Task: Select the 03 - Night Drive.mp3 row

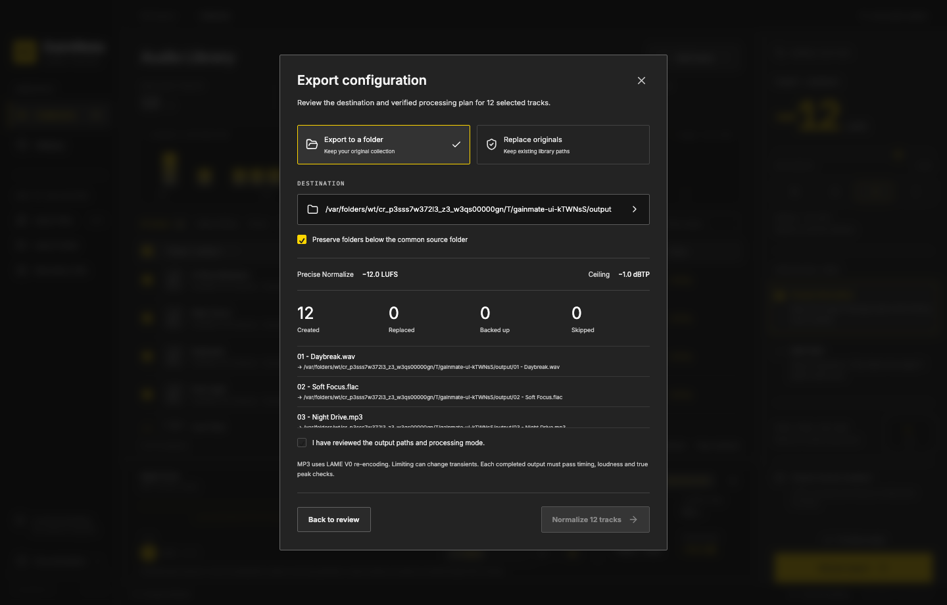Action: click(x=473, y=418)
